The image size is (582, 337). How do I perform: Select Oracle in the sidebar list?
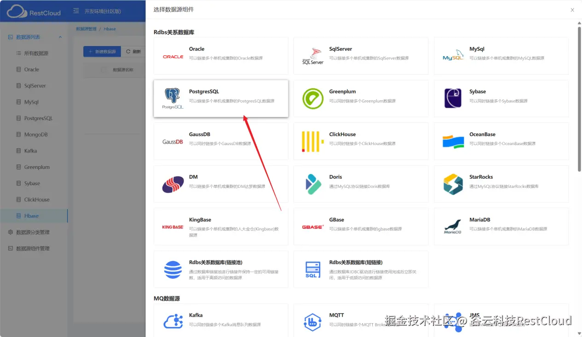coord(34,70)
